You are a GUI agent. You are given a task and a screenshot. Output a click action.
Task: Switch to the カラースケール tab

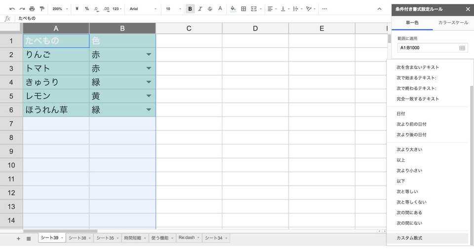(x=453, y=23)
